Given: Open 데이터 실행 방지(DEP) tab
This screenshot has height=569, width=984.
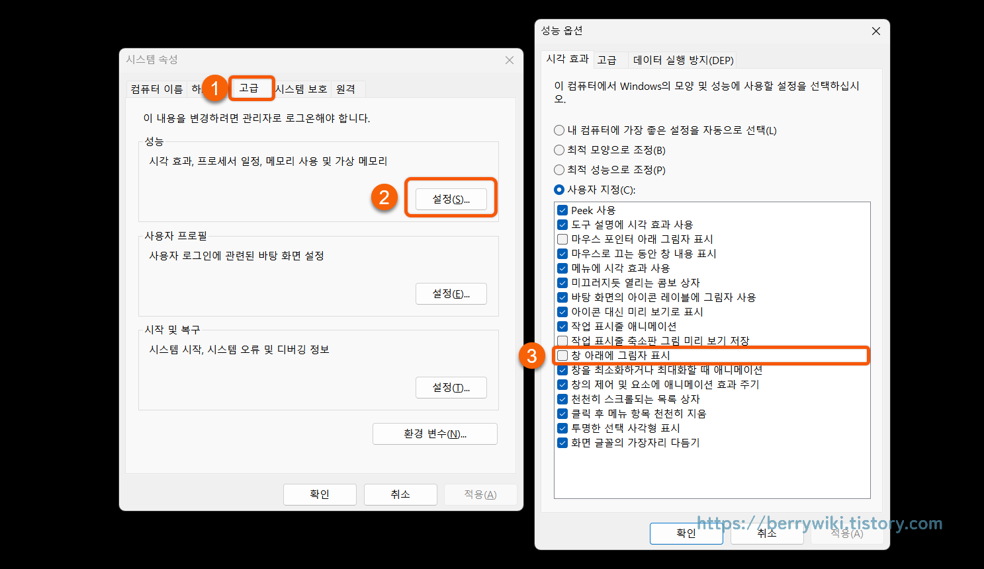Looking at the screenshot, I should pyautogui.click(x=683, y=60).
